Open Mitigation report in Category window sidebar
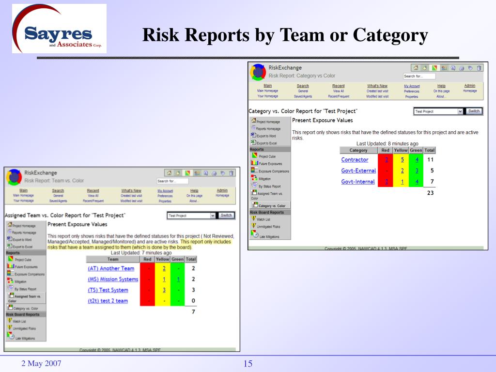The width and height of the screenshot is (496, 372). 261,178
